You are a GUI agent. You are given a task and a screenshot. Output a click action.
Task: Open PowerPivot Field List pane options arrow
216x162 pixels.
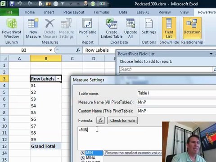(211, 54)
